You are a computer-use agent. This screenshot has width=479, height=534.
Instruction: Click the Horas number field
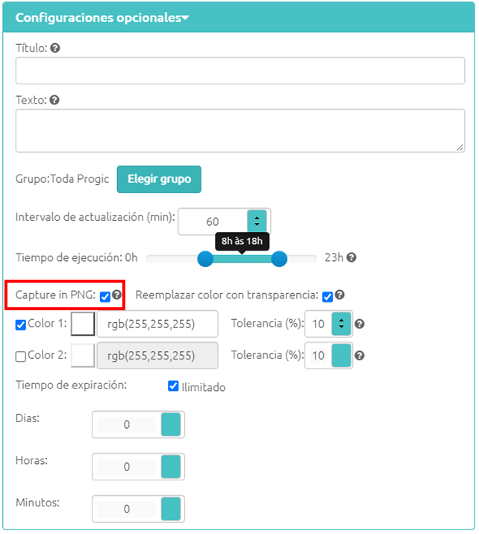click(x=127, y=467)
